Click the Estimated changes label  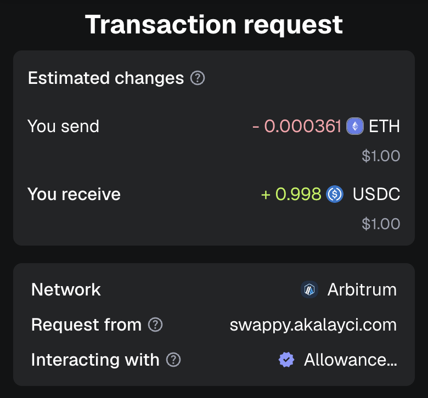click(x=106, y=78)
